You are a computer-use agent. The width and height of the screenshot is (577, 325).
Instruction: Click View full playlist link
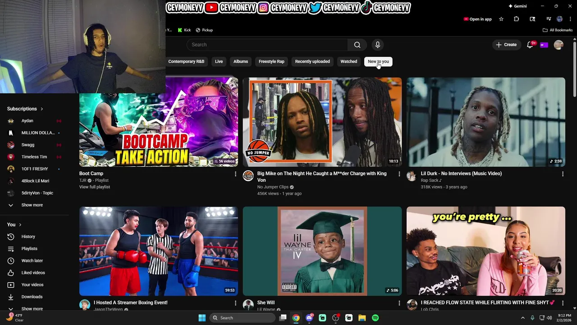[x=95, y=187]
